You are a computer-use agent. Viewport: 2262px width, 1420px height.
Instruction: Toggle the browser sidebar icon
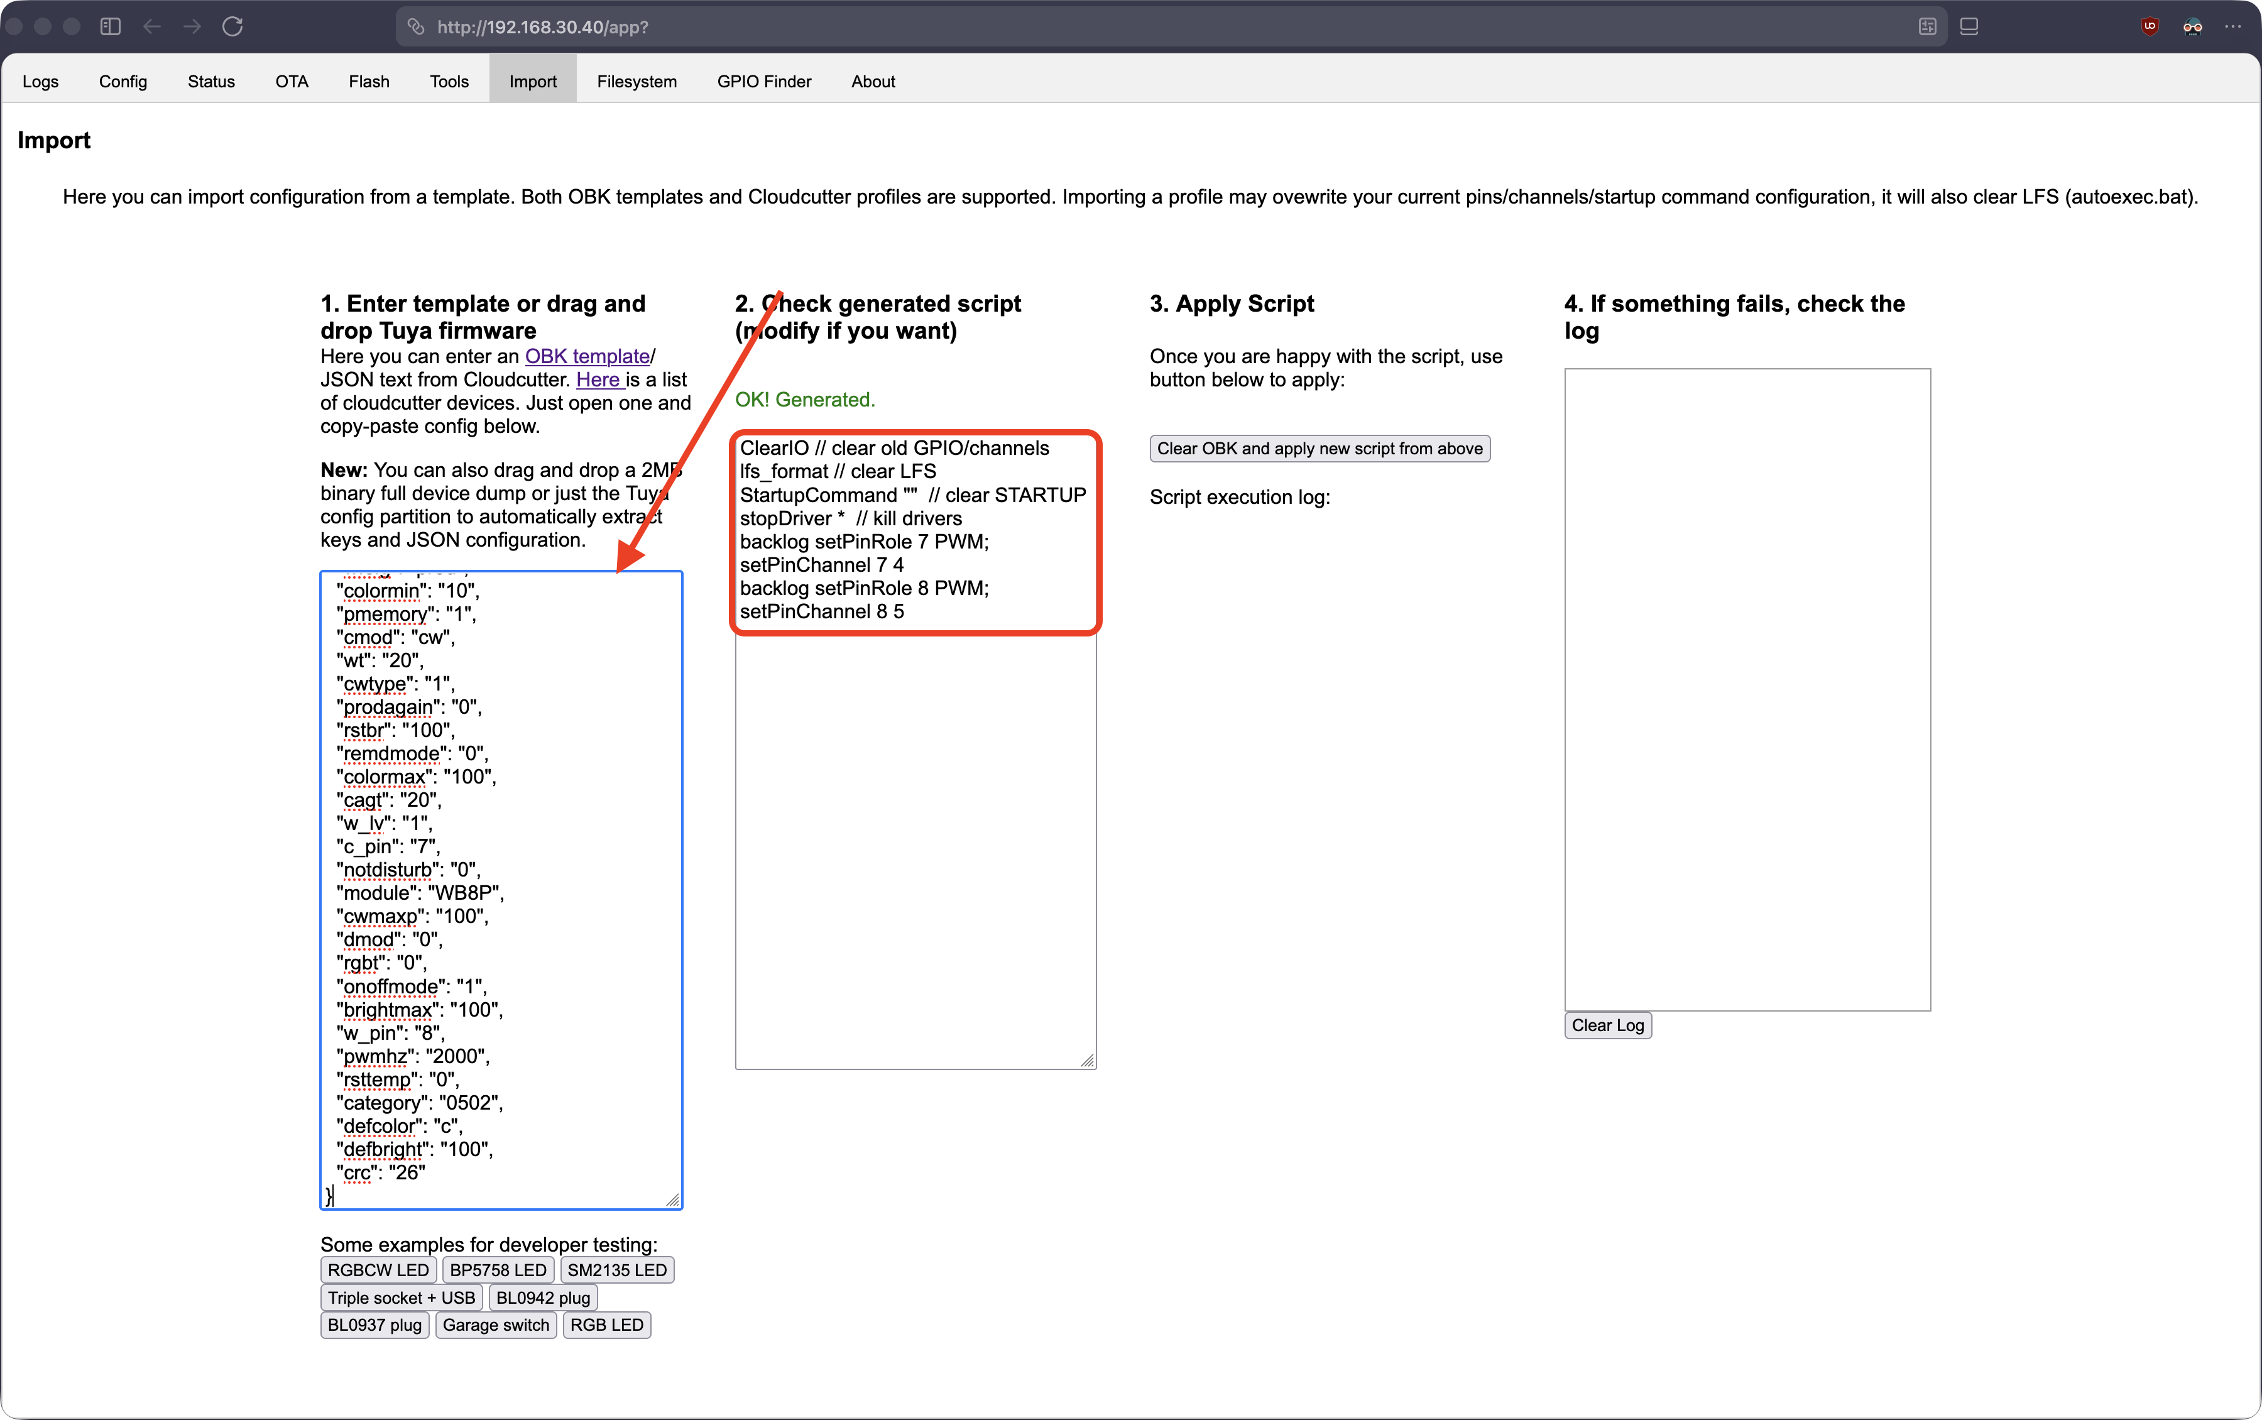pos(110,26)
